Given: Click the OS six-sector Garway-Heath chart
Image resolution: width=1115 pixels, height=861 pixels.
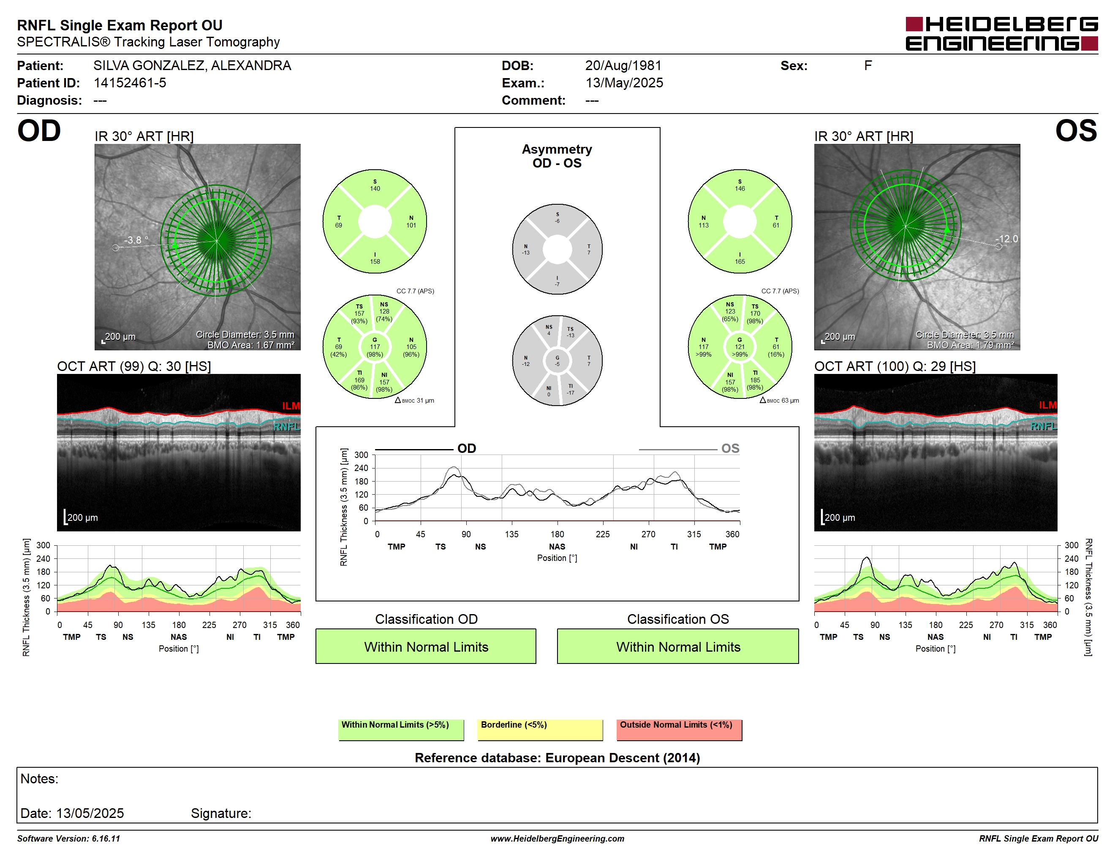Looking at the screenshot, I should (x=740, y=347).
